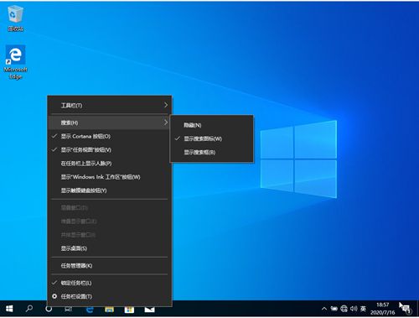
Task: Enable 显示触摸键盘按钮(Y)
Action: pos(110,190)
